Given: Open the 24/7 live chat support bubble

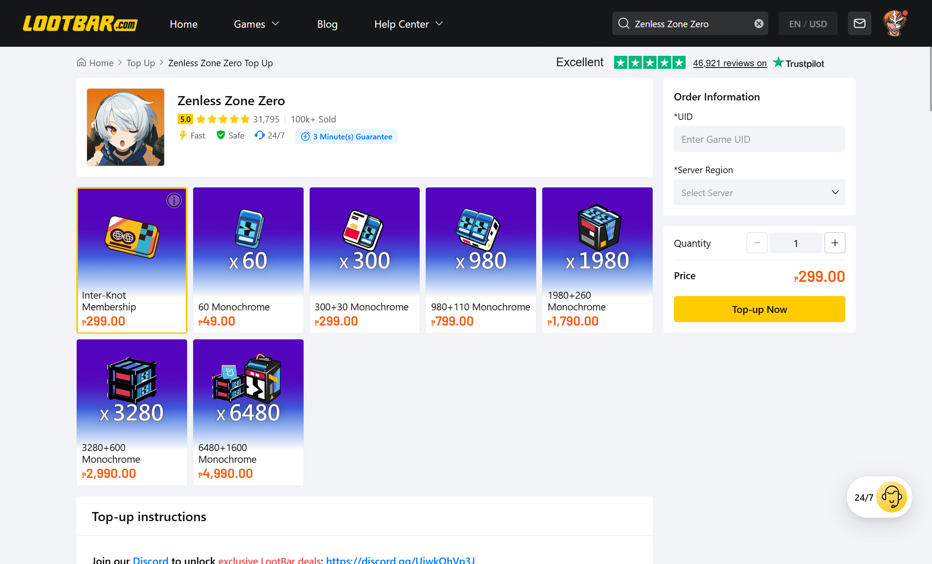Looking at the screenshot, I should click(879, 497).
